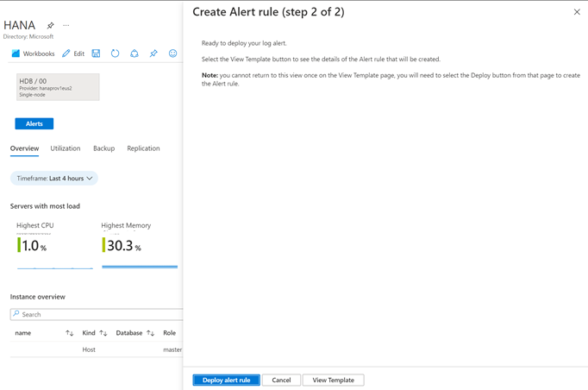Sort by the Database column arrows
Screen dimensions: 588x390
tap(150, 333)
